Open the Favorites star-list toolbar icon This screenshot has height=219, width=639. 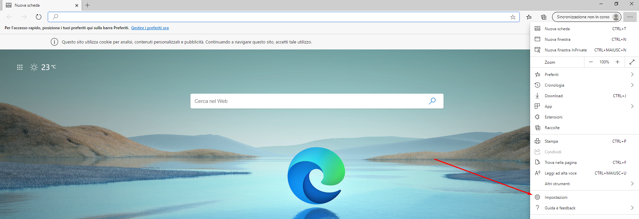[x=529, y=17]
